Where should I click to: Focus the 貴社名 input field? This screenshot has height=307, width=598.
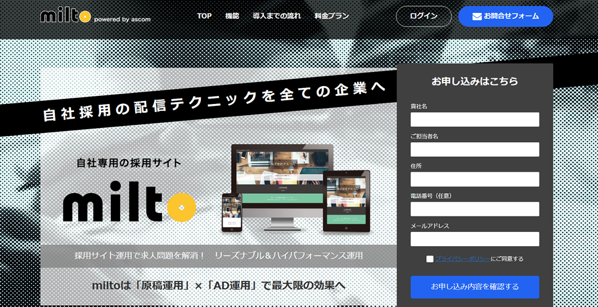pos(475,119)
